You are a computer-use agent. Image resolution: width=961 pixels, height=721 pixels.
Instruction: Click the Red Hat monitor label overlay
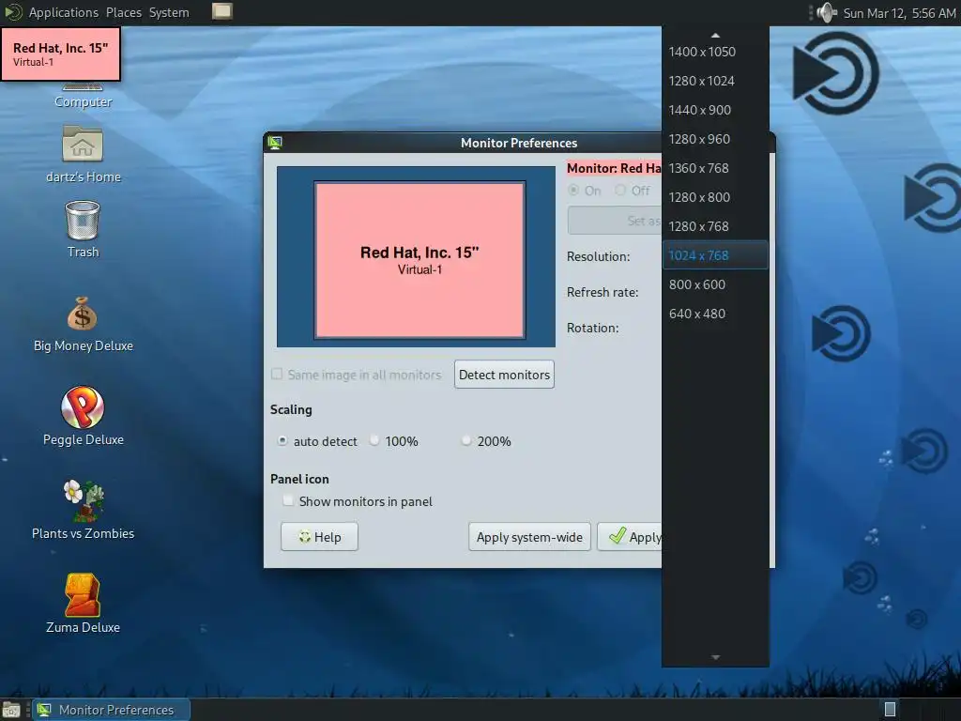tap(61, 54)
